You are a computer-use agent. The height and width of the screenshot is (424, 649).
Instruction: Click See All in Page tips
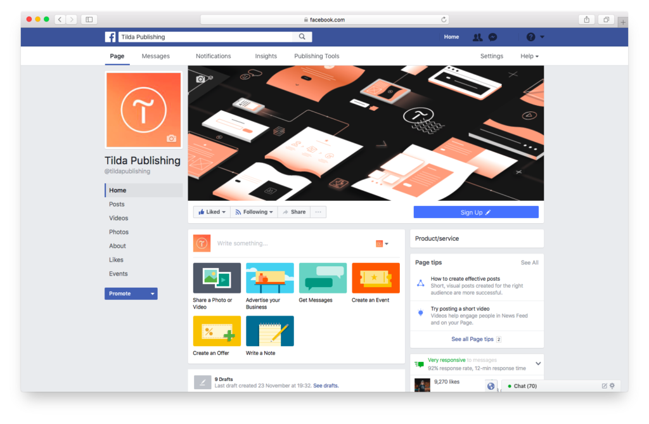529,262
